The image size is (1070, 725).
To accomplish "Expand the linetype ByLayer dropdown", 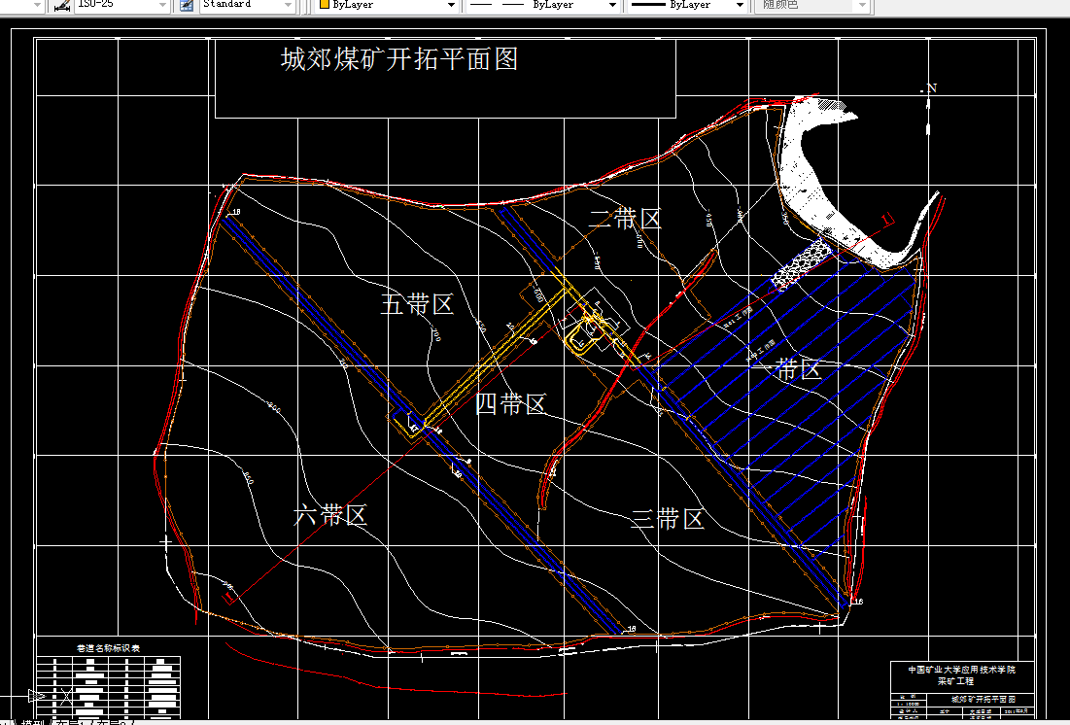I will click(x=613, y=5).
